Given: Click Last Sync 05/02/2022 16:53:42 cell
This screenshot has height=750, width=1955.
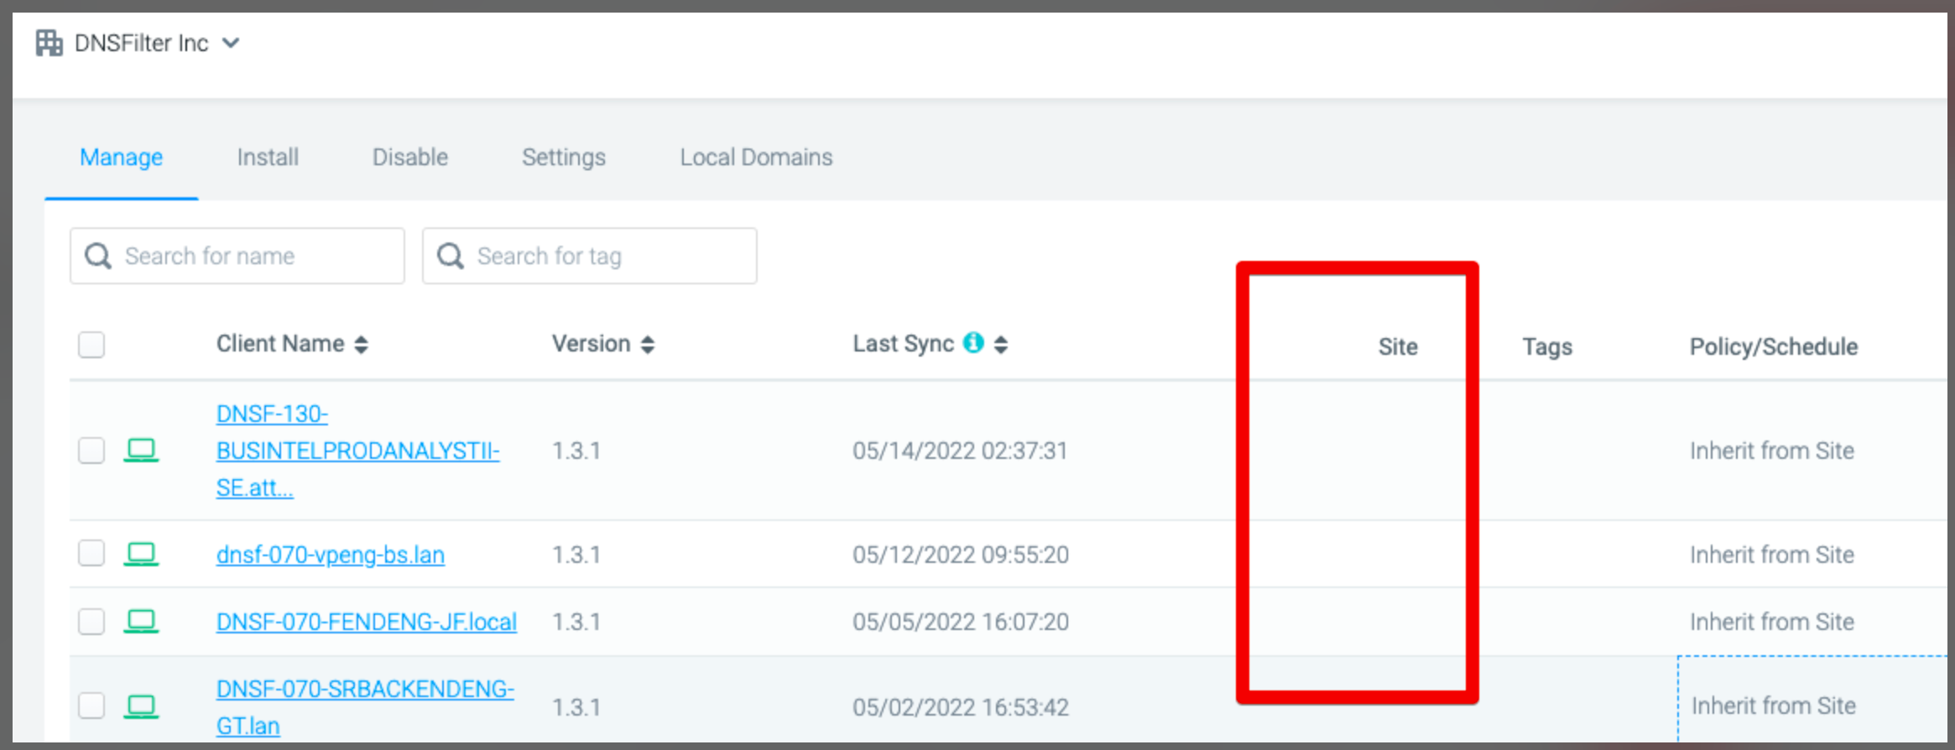Looking at the screenshot, I should (x=961, y=707).
